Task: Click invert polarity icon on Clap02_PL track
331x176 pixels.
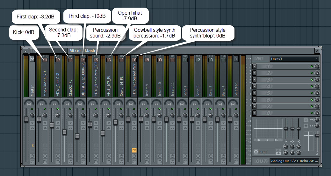Action: coord(70,123)
